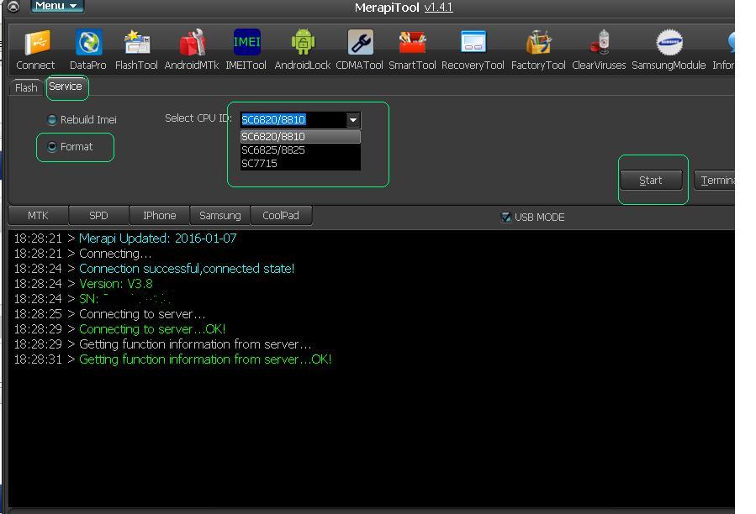Switch to the CoolPad tab
The width and height of the screenshot is (756, 514).
click(281, 215)
